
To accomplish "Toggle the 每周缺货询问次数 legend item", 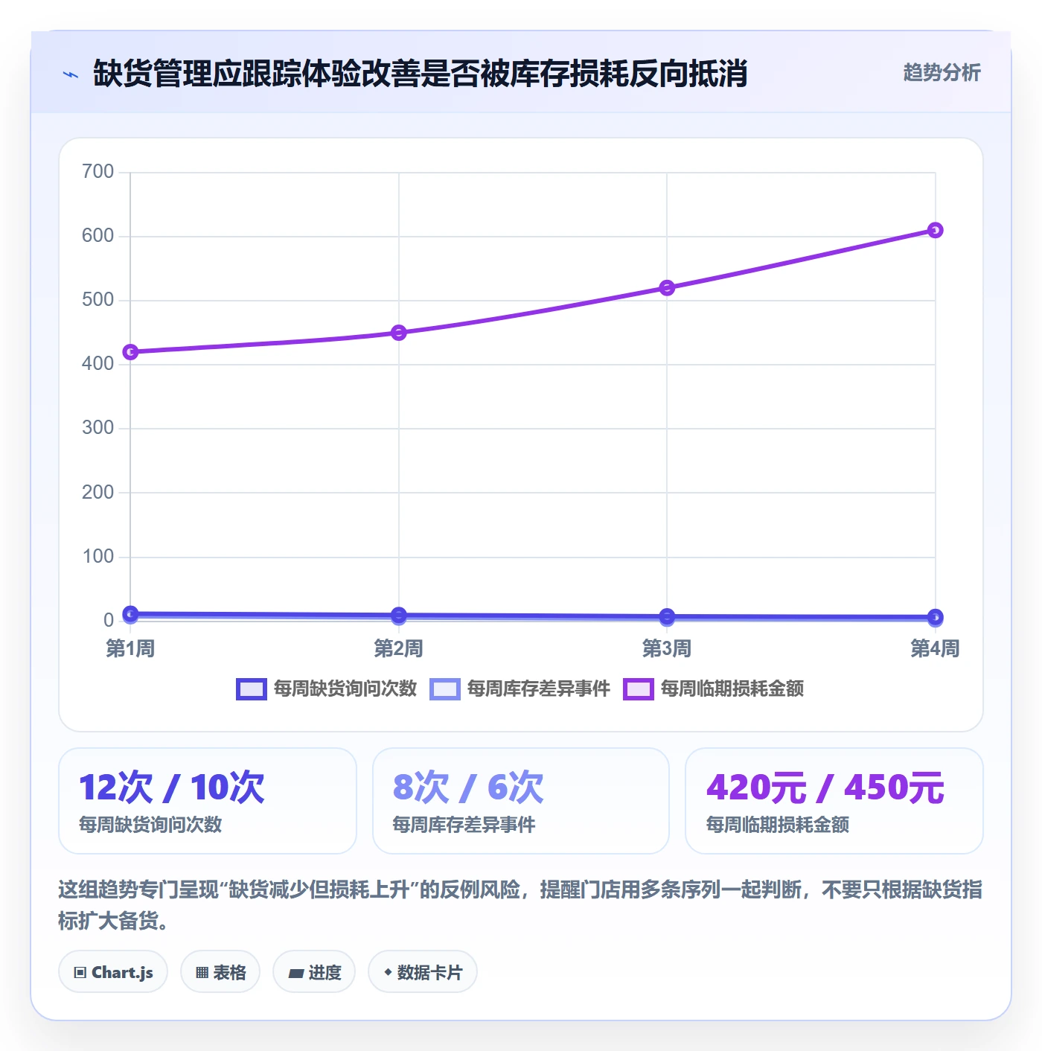I will pos(326,689).
